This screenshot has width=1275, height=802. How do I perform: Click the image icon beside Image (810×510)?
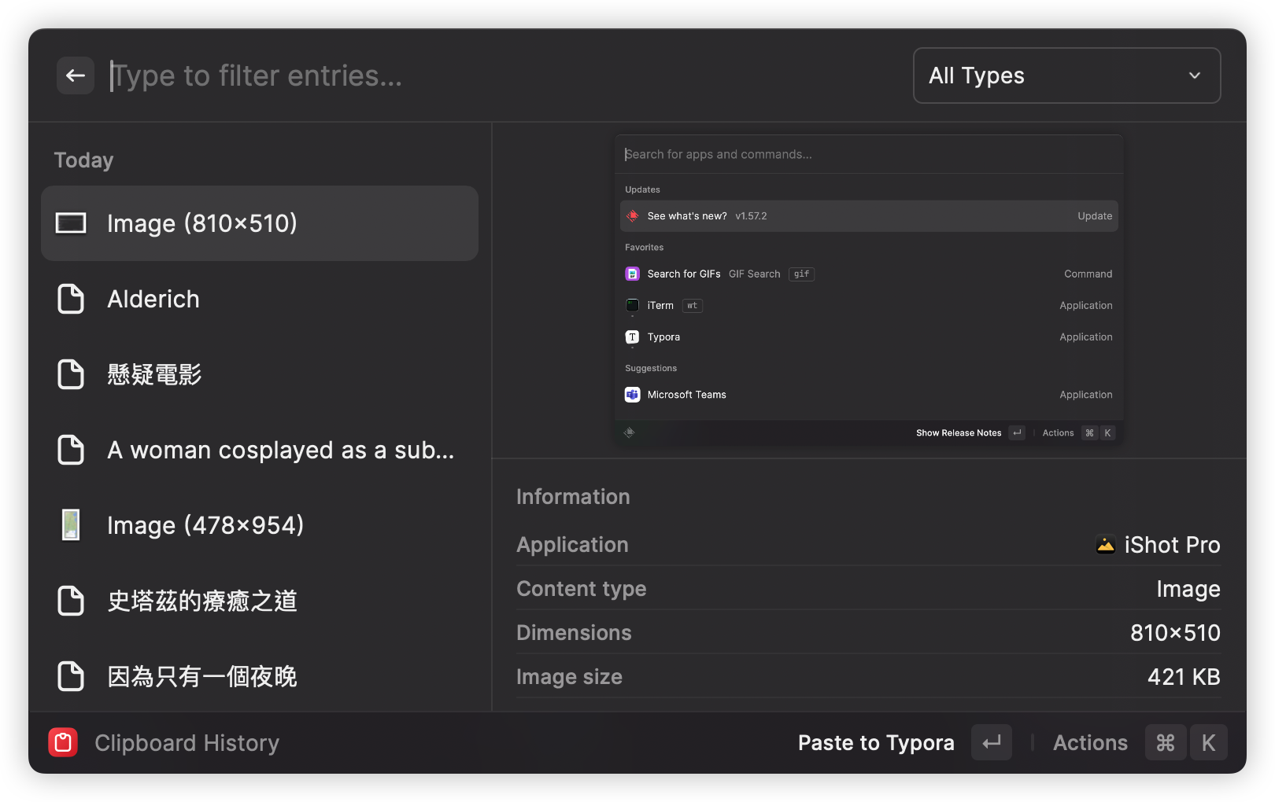(71, 223)
